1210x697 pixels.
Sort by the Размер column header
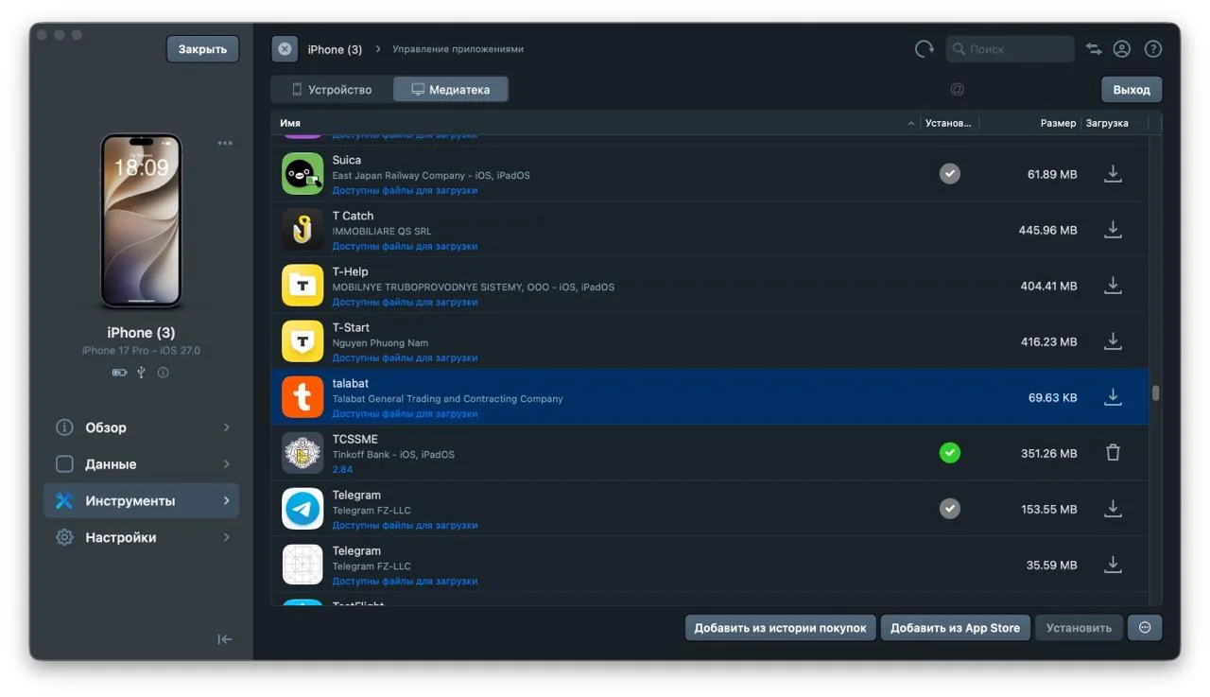[1058, 123]
